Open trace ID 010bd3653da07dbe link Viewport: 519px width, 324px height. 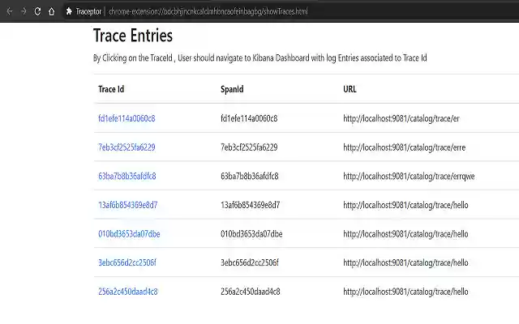click(129, 234)
